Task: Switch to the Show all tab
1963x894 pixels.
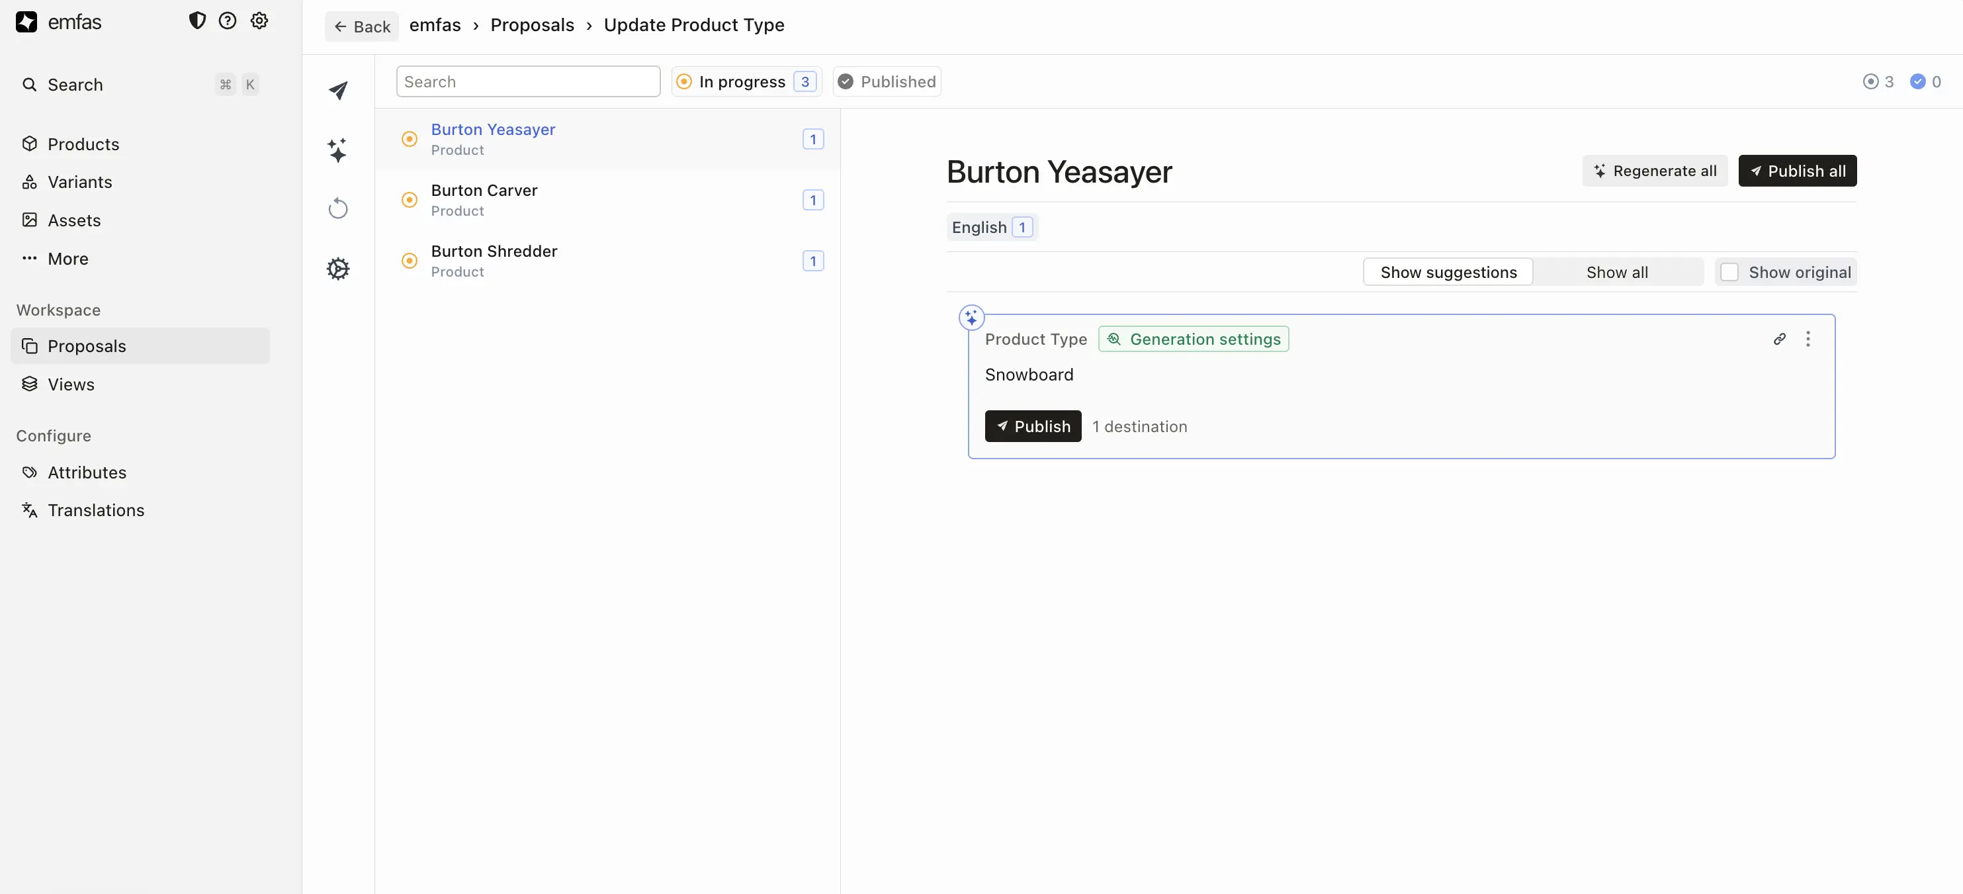Action: pyautogui.click(x=1618, y=271)
